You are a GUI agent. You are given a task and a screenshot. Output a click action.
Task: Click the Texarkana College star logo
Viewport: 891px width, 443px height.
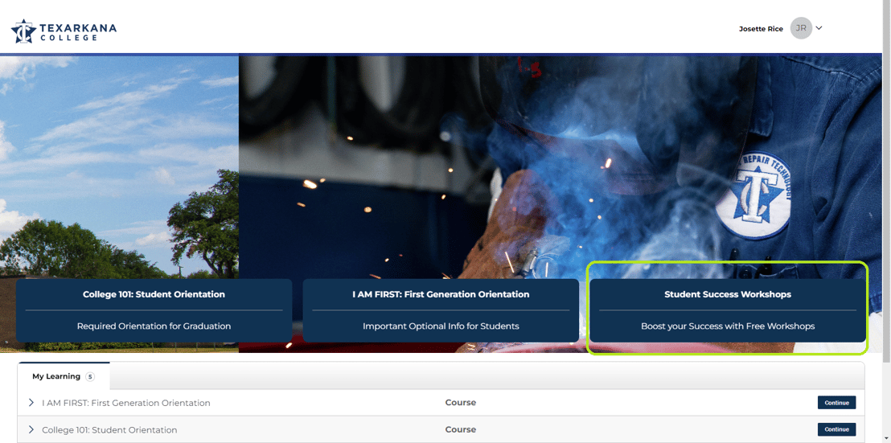click(x=23, y=31)
